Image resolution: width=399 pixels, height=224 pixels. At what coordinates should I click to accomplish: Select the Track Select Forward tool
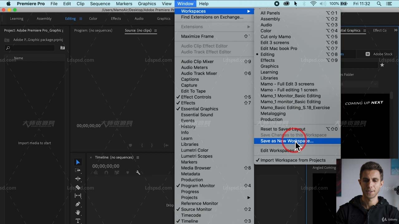[x=78, y=170]
